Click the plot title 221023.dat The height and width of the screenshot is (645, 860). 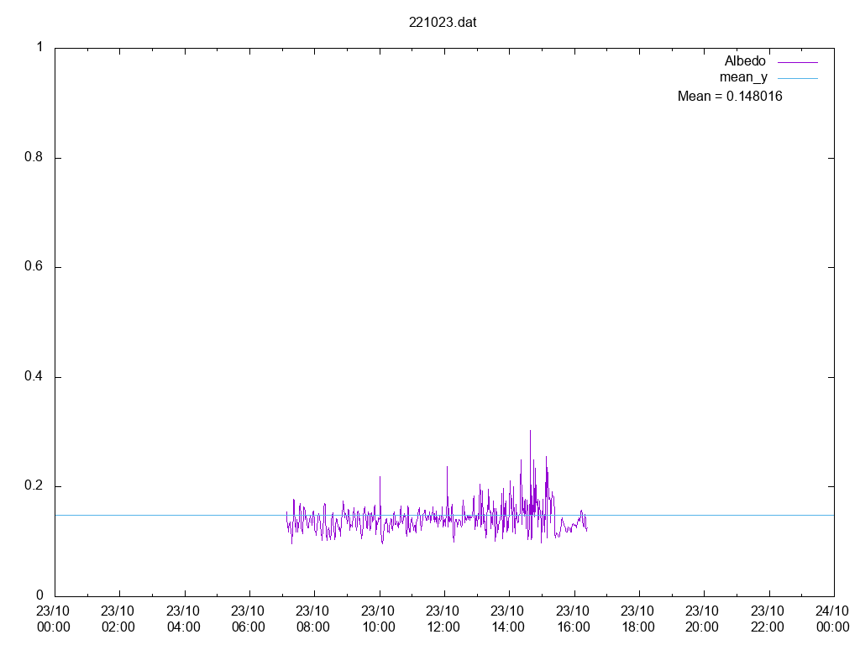(x=443, y=23)
